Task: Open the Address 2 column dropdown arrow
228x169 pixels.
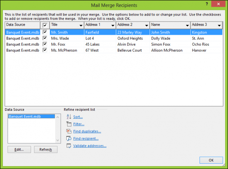Action: (x=146, y=26)
